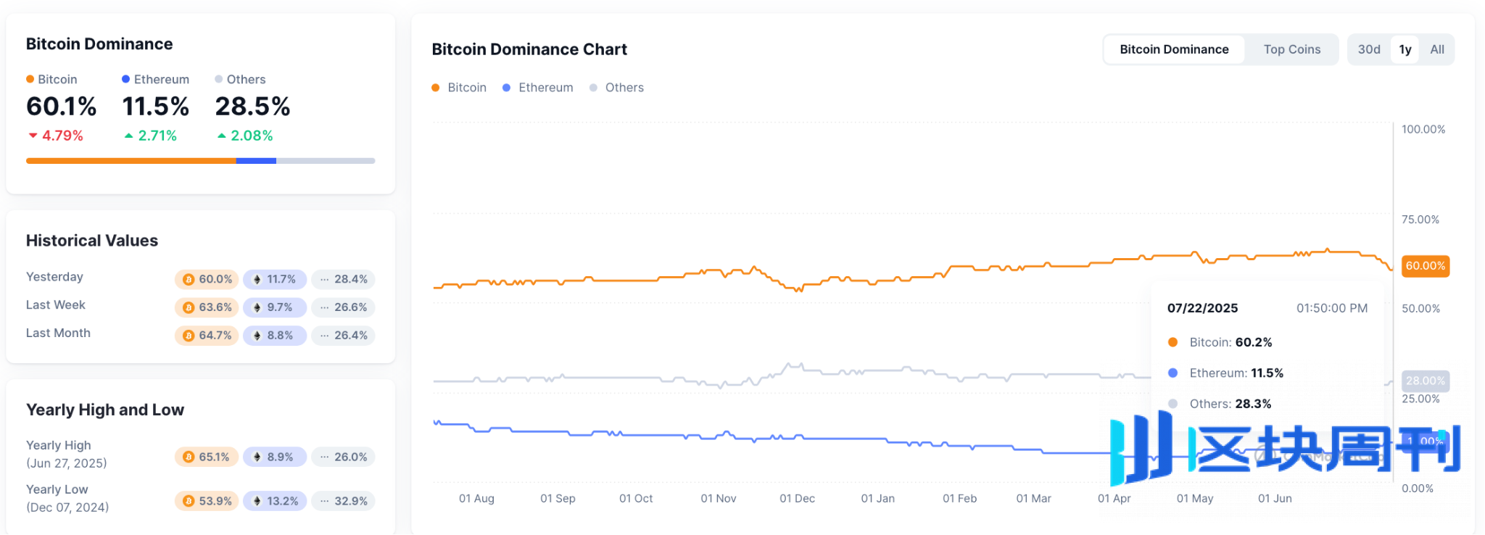This screenshot has width=1485, height=535.
Task: Click the Yearly High and Low heading
Action: pos(105,410)
